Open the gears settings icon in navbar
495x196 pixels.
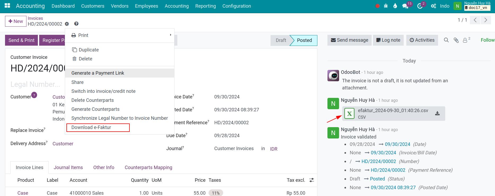click(x=433, y=6)
